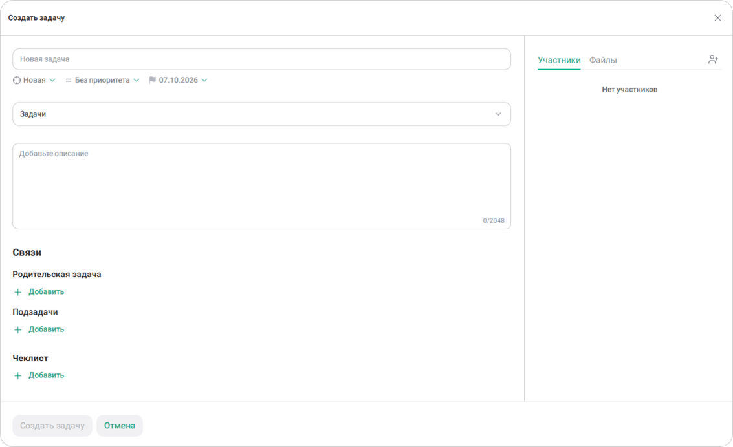Click the status circle icon beside Новая
Screen dimensions: 733x447
click(17, 80)
